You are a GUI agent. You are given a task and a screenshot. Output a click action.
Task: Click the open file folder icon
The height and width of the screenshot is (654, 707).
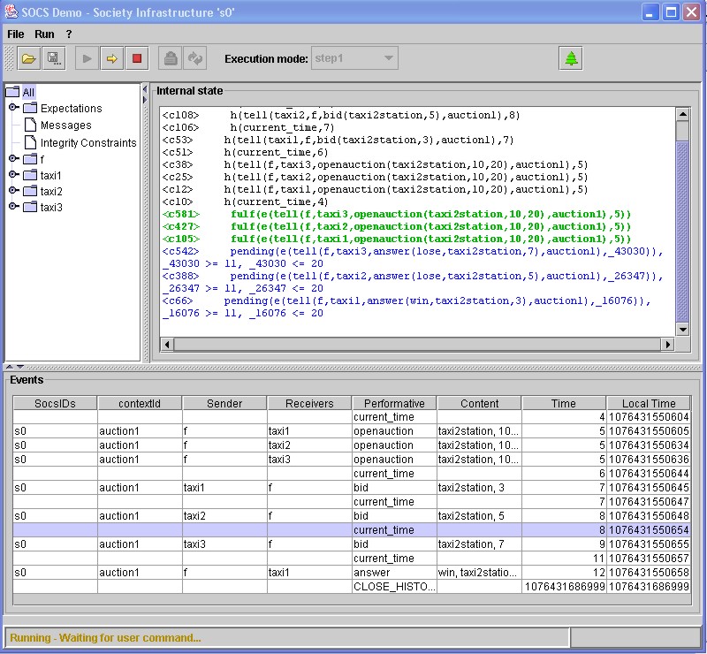coord(29,59)
